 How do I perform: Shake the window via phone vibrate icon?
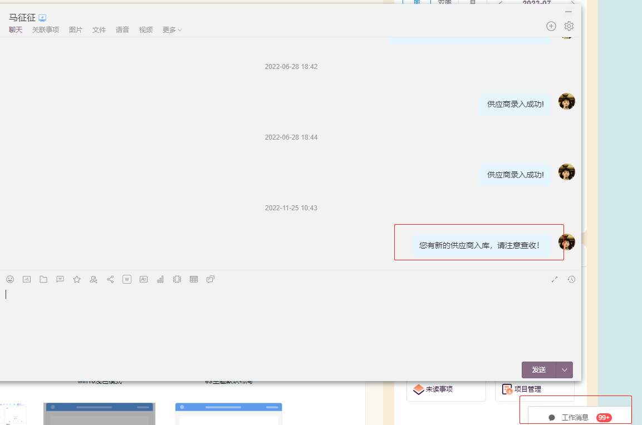click(x=177, y=279)
